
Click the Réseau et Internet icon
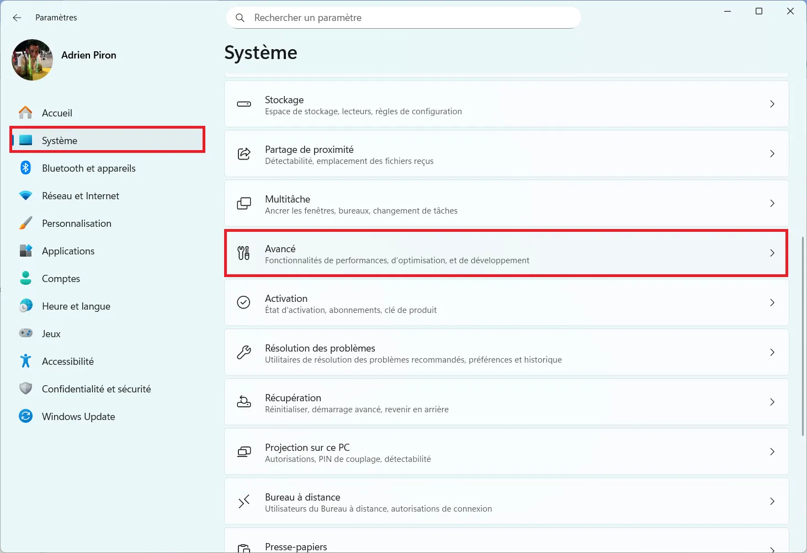[x=26, y=195]
